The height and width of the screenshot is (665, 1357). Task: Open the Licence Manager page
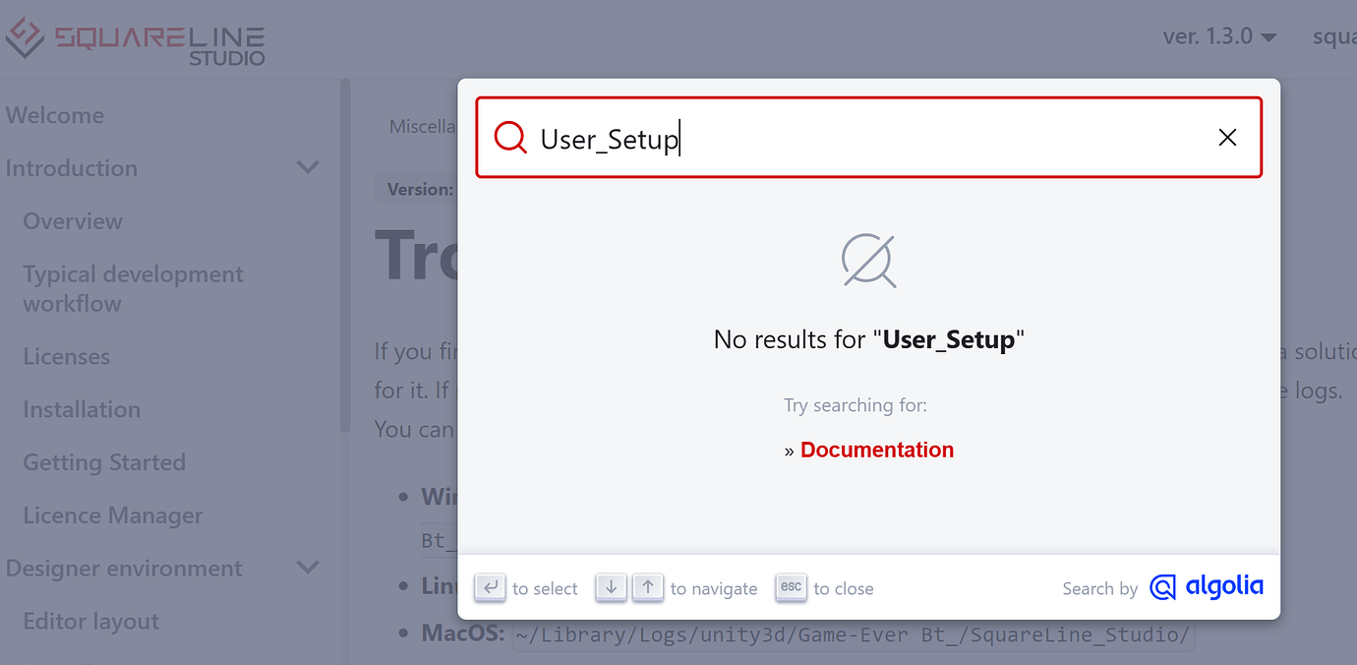pyautogui.click(x=113, y=515)
